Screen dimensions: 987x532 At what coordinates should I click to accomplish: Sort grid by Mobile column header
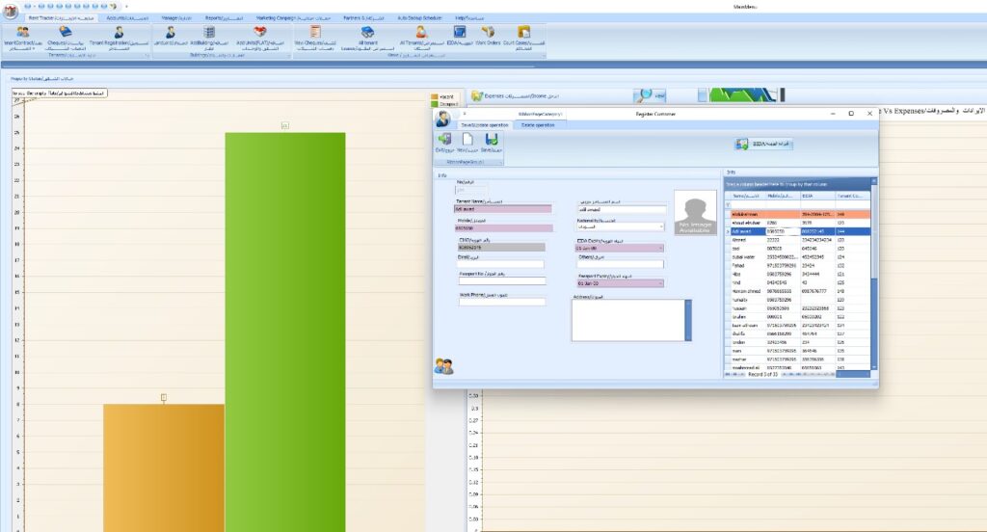tap(782, 196)
